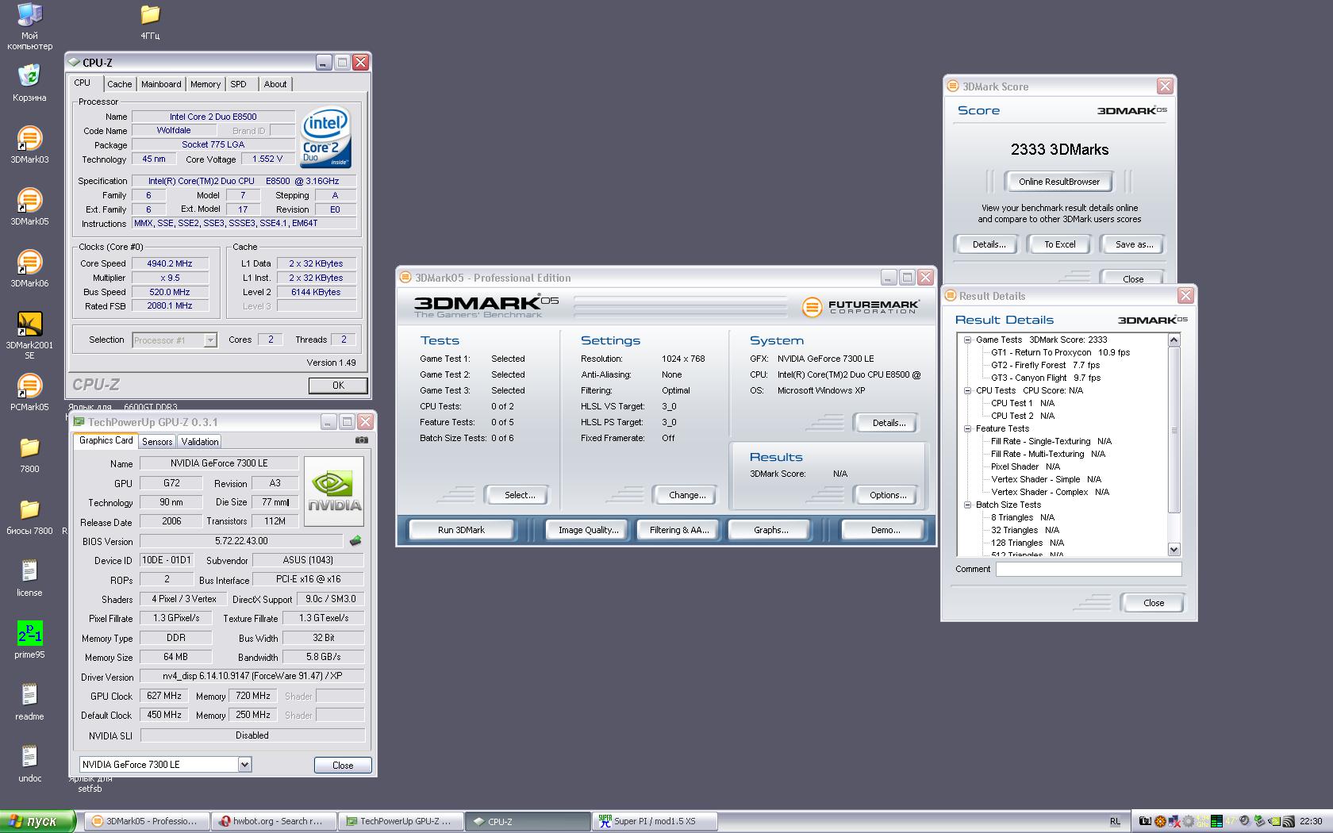Open the биосы 7800 folder
The width and height of the screenshot is (1333, 833).
pyautogui.click(x=29, y=516)
